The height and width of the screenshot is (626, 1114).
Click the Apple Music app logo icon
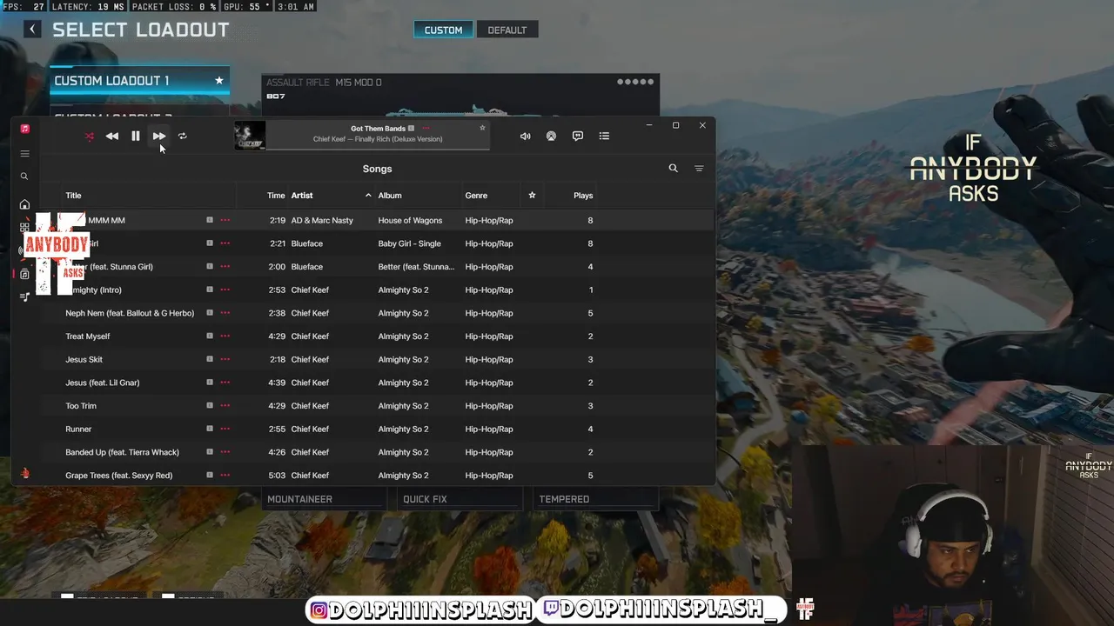25,129
